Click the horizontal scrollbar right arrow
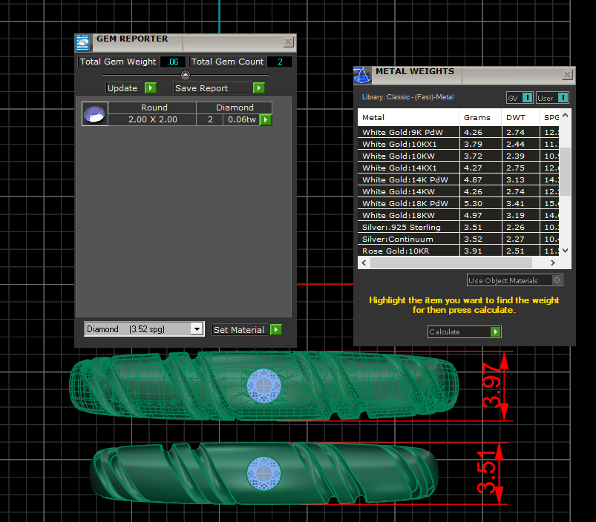The image size is (596, 522). [x=553, y=263]
